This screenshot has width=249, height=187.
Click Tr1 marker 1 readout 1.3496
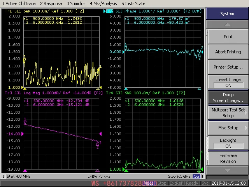pos(75,19)
